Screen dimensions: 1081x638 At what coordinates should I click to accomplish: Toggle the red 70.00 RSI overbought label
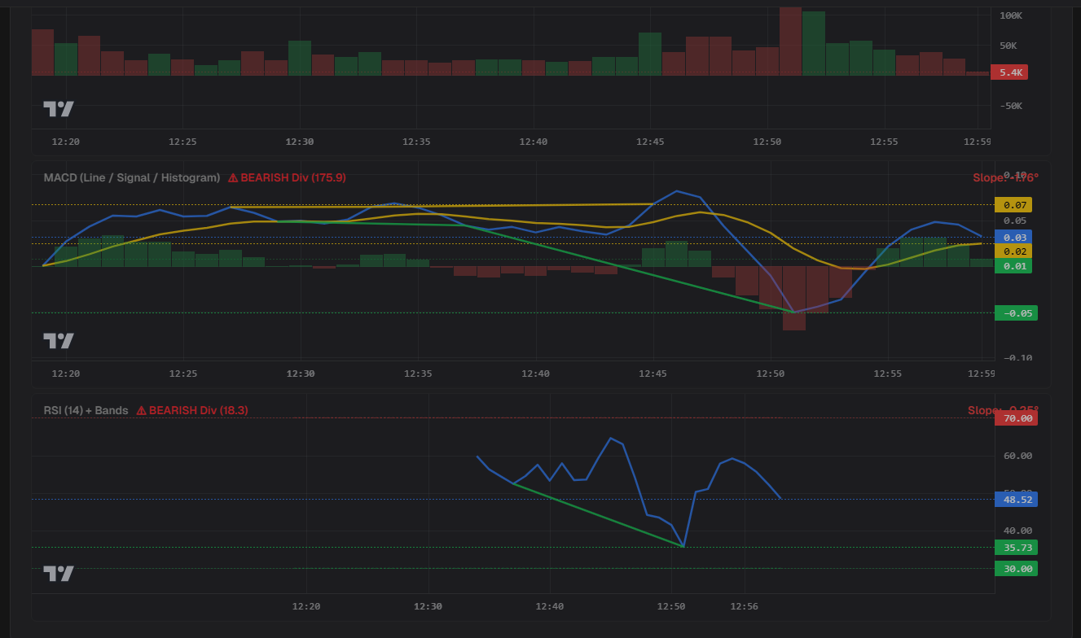click(x=1016, y=417)
